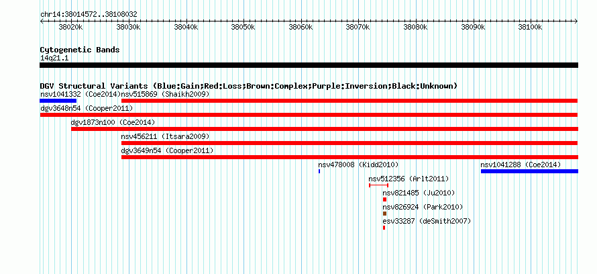Open dgv3648n54 (Cooper2011) variant label
597x274 pixels.
point(87,108)
